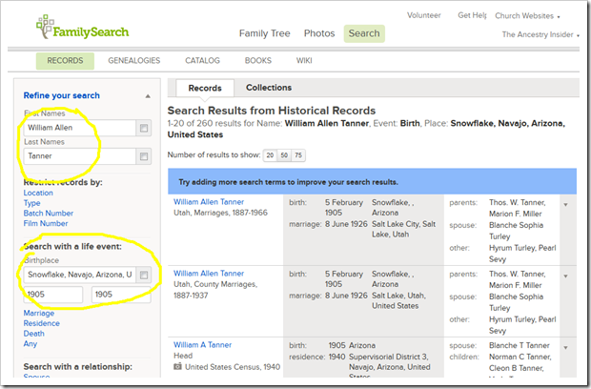Show 50 results per page
The height and width of the screenshot is (389, 591).
click(286, 155)
